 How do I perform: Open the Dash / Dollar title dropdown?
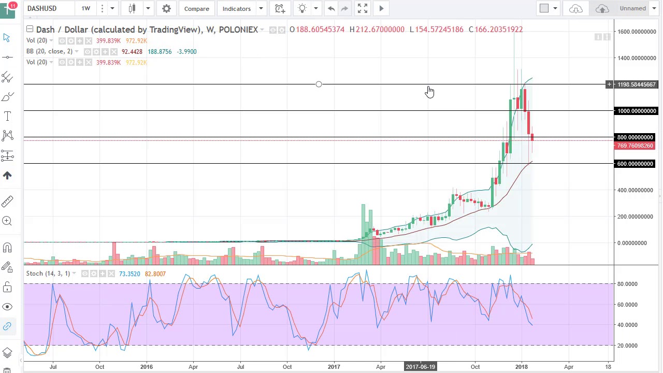coord(262,30)
